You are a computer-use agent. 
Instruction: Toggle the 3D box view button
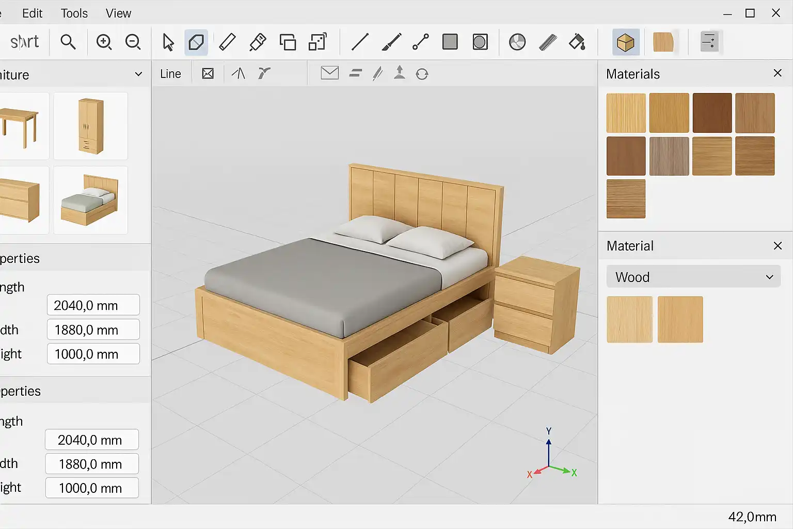tap(625, 42)
